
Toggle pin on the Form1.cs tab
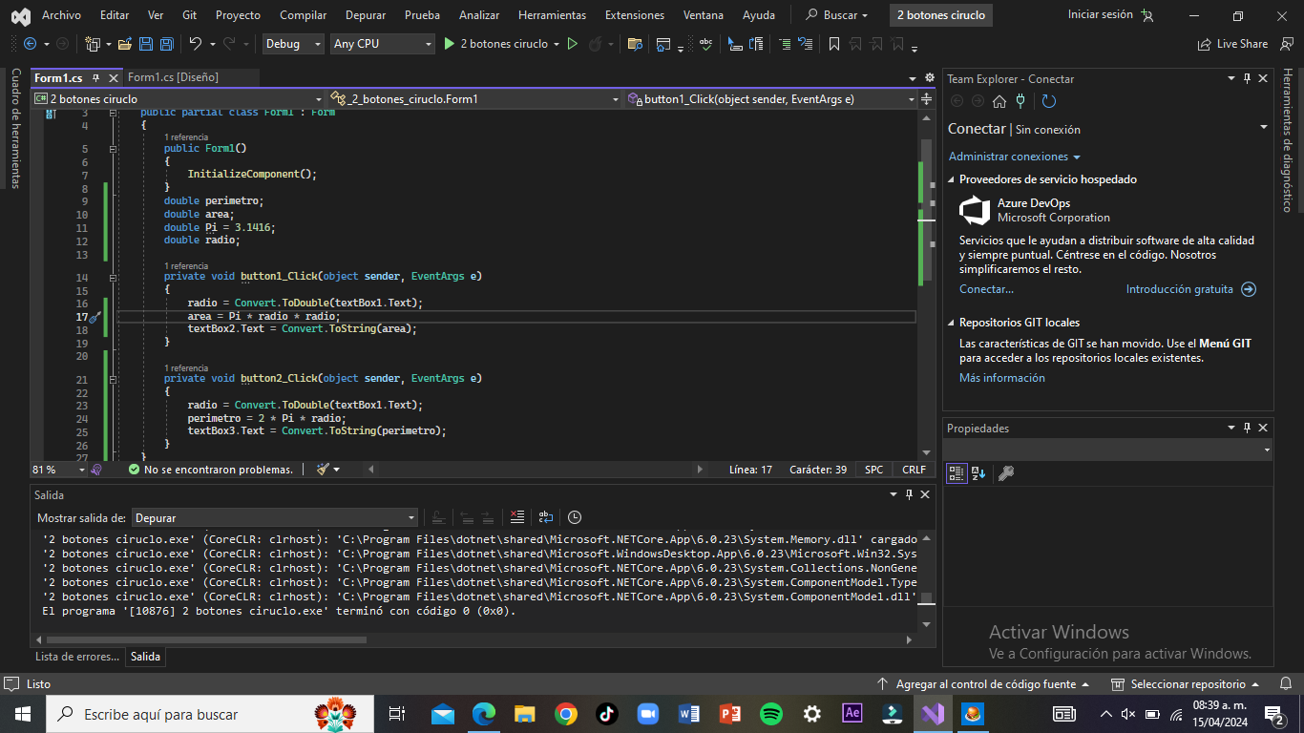pyautogui.click(x=95, y=78)
